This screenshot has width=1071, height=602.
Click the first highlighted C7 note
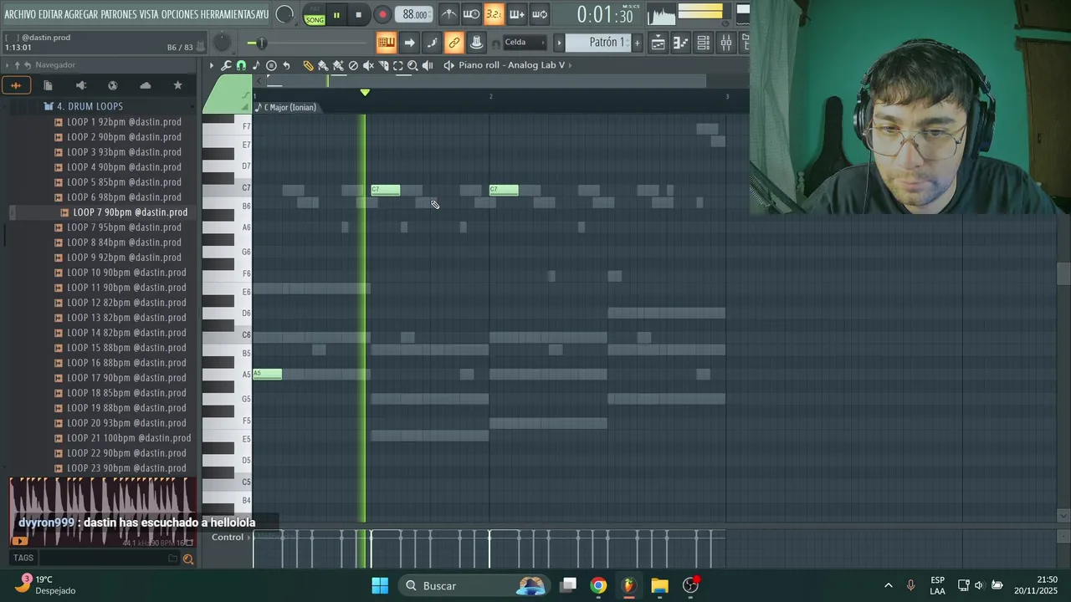coord(386,190)
